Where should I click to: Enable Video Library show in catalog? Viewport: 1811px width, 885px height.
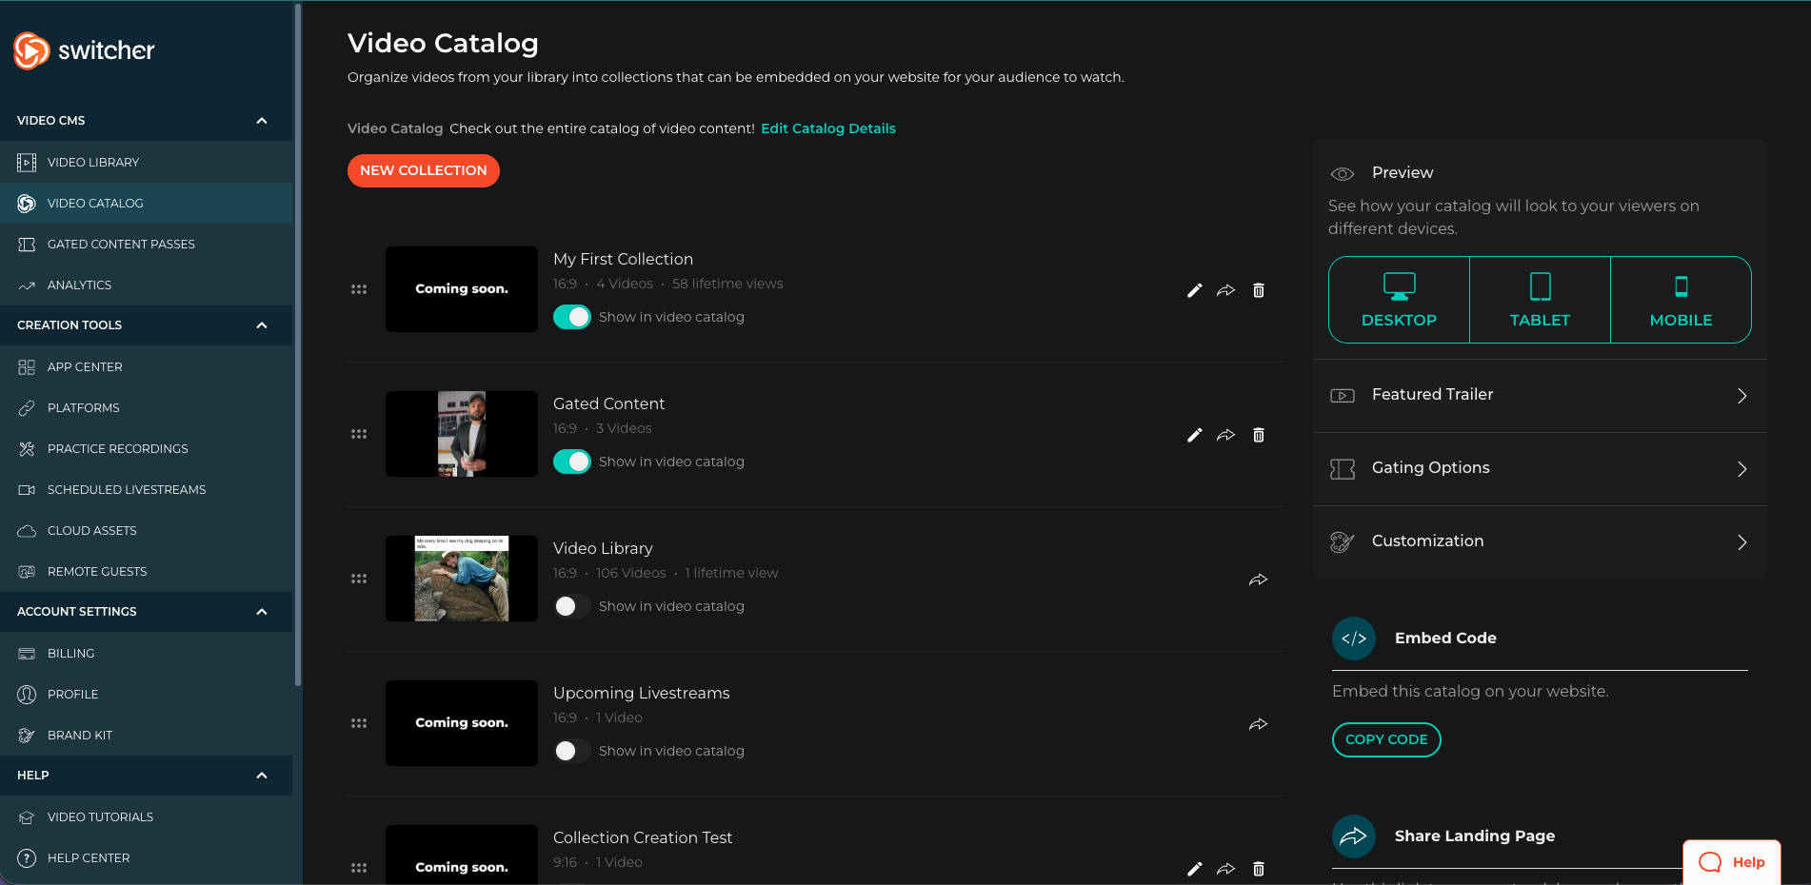pos(572,606)
